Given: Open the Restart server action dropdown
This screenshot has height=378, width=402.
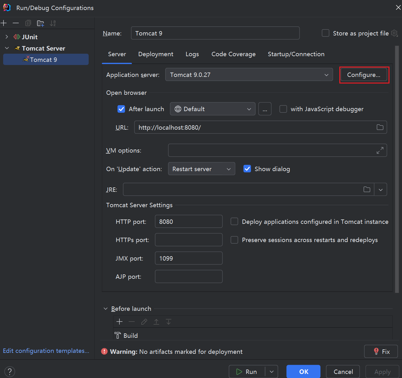Looking at the screenshot, I should click(x=202, y=169).
